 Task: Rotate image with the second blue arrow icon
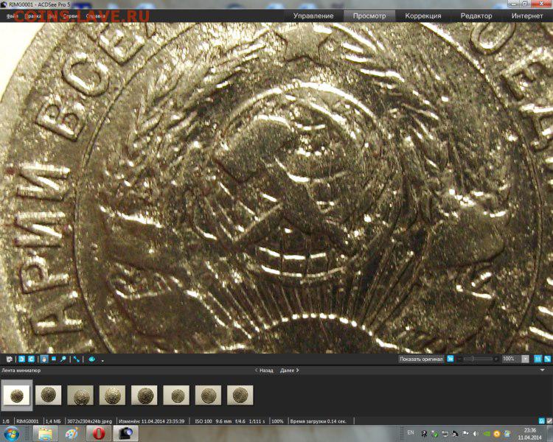point(31,359)
